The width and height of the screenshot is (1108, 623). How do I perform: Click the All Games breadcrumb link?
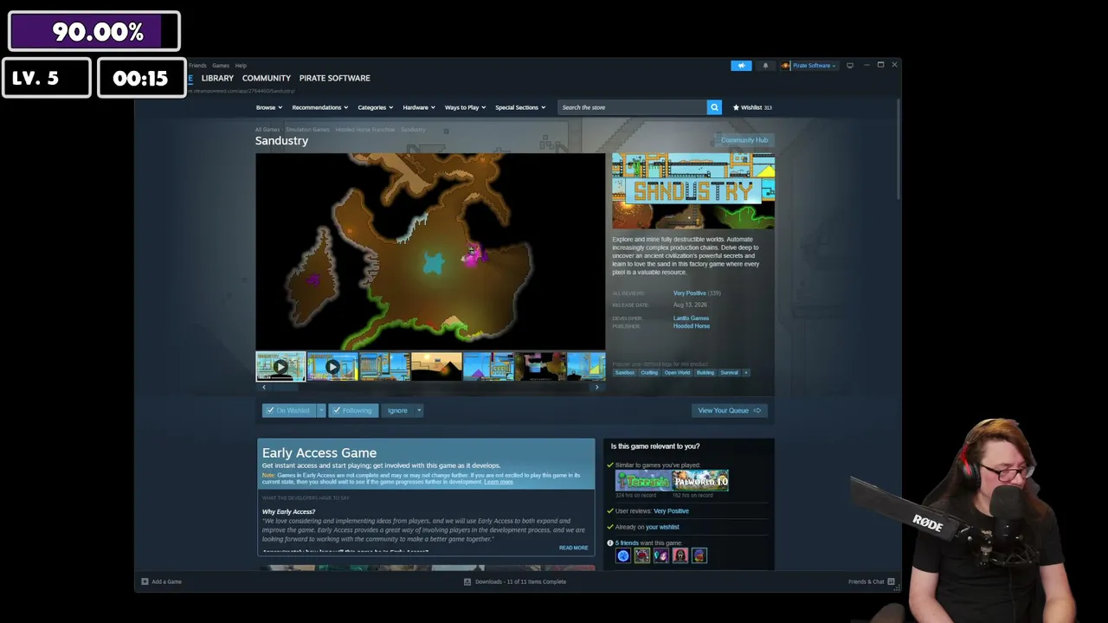pos(267,130)
